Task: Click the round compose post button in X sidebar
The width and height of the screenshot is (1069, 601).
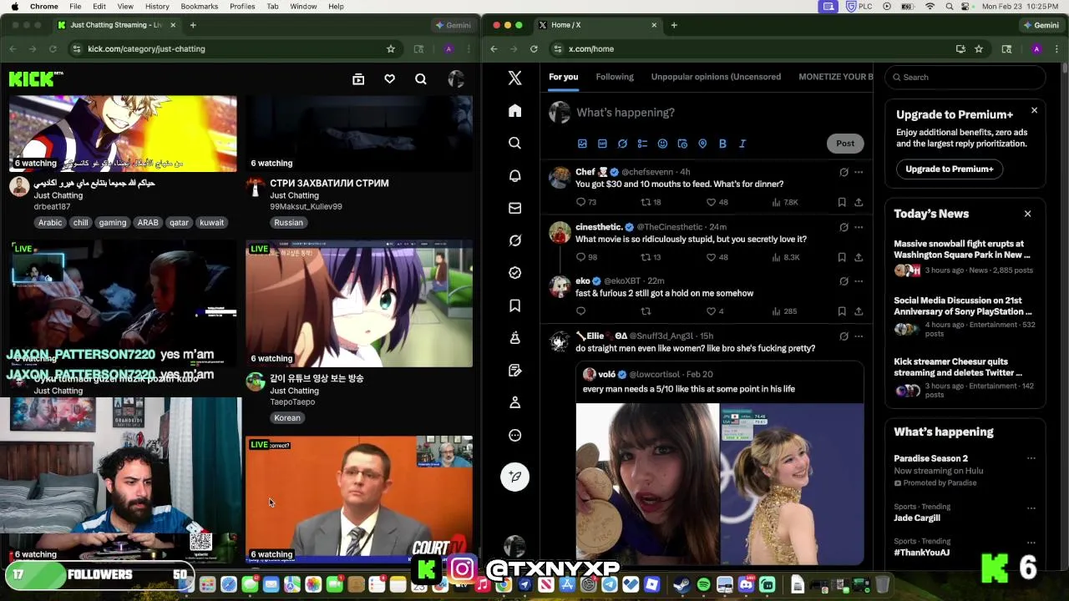Action: pyautogui.click(x=514, y=477)
